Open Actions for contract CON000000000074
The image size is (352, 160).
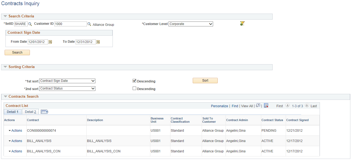point(15,130)
